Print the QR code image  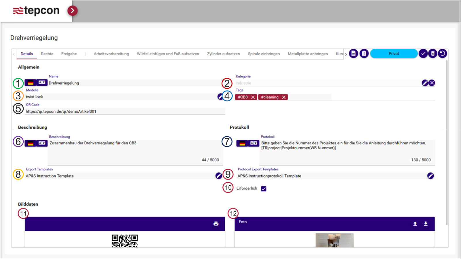coord(216,224)
